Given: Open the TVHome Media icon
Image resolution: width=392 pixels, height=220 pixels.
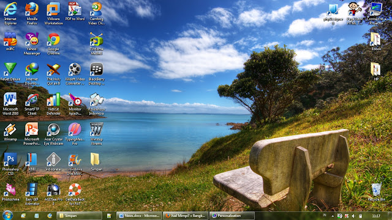Looking at the screenshot, I should tap(97, 43).
